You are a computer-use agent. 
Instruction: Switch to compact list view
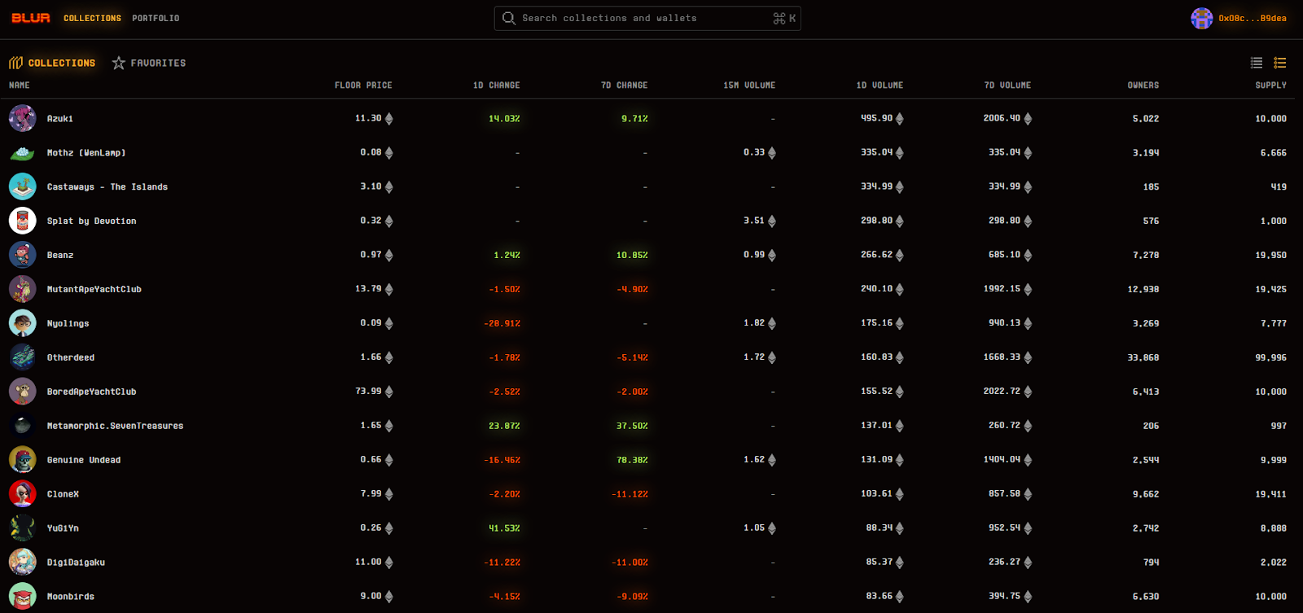[x=1257, y=63]
